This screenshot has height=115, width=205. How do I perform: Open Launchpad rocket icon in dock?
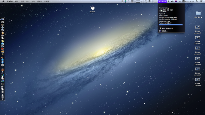[x=2, y=22]
